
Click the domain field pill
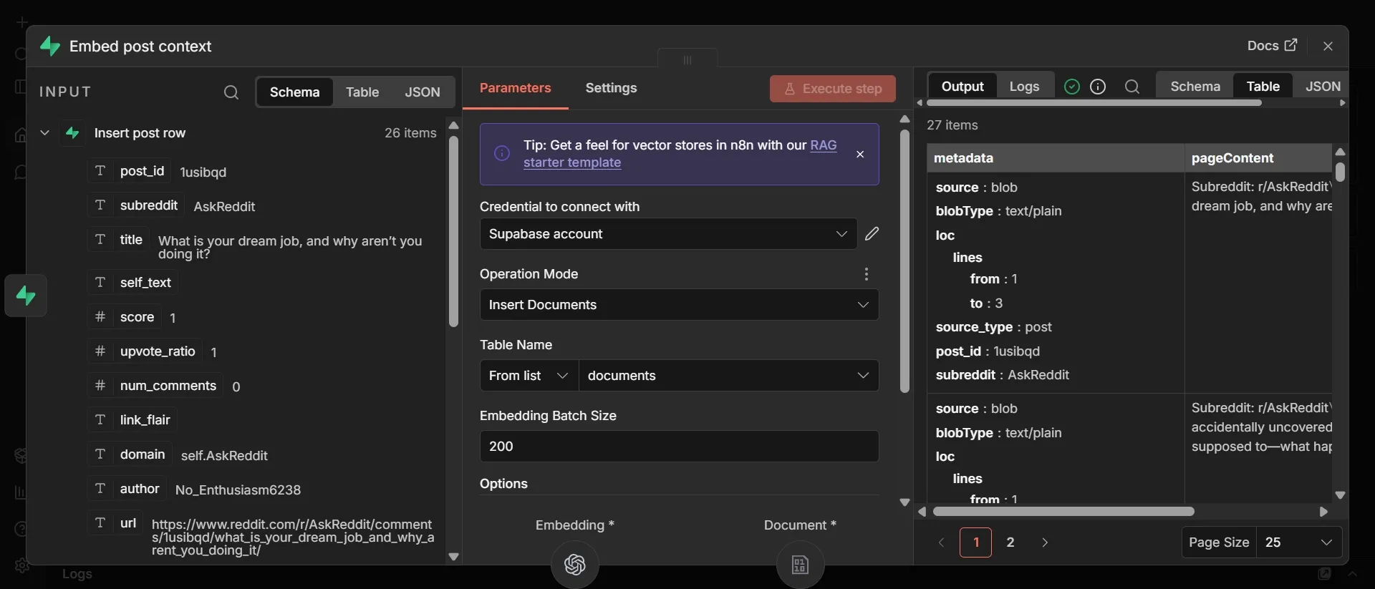pos(130,454)
